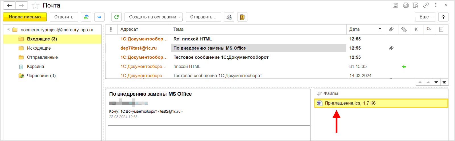Select the Re: плохой HTML message

[193, 39]
